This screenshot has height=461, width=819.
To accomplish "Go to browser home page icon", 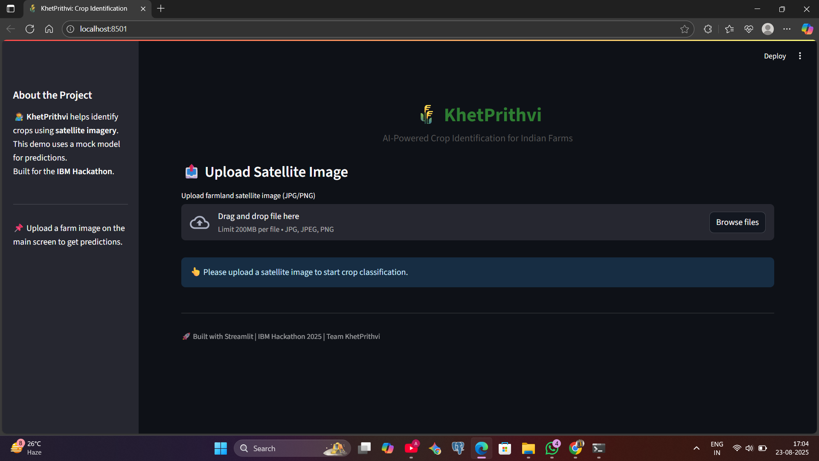I will click(x=49, y=29).
